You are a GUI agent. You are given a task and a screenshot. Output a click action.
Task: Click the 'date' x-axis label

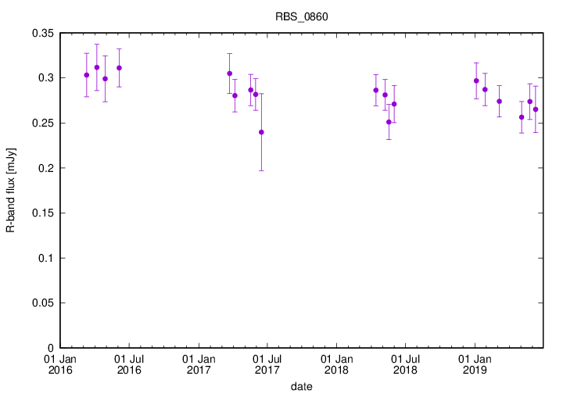301,386
